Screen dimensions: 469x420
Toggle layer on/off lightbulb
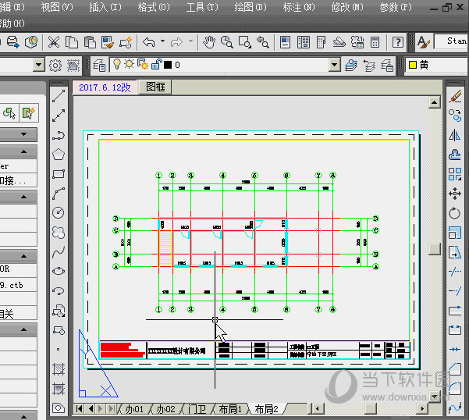point(116,64)
